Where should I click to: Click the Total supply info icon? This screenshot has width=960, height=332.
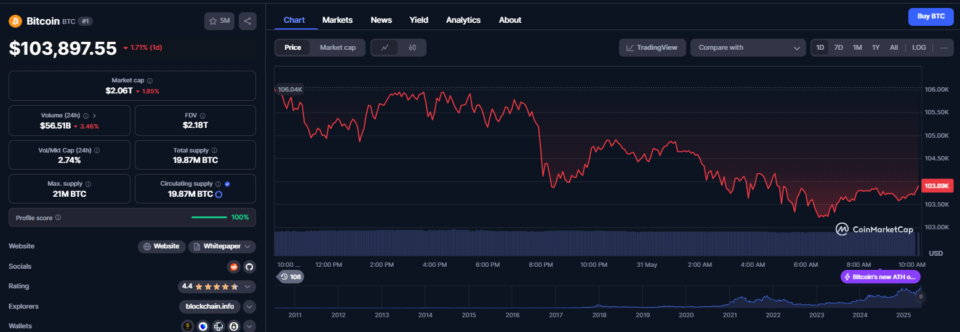coord(214,150)
